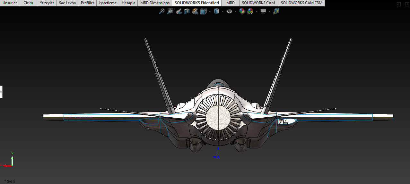Toggle Hide/Show Items eye icon

click(229, 11)
